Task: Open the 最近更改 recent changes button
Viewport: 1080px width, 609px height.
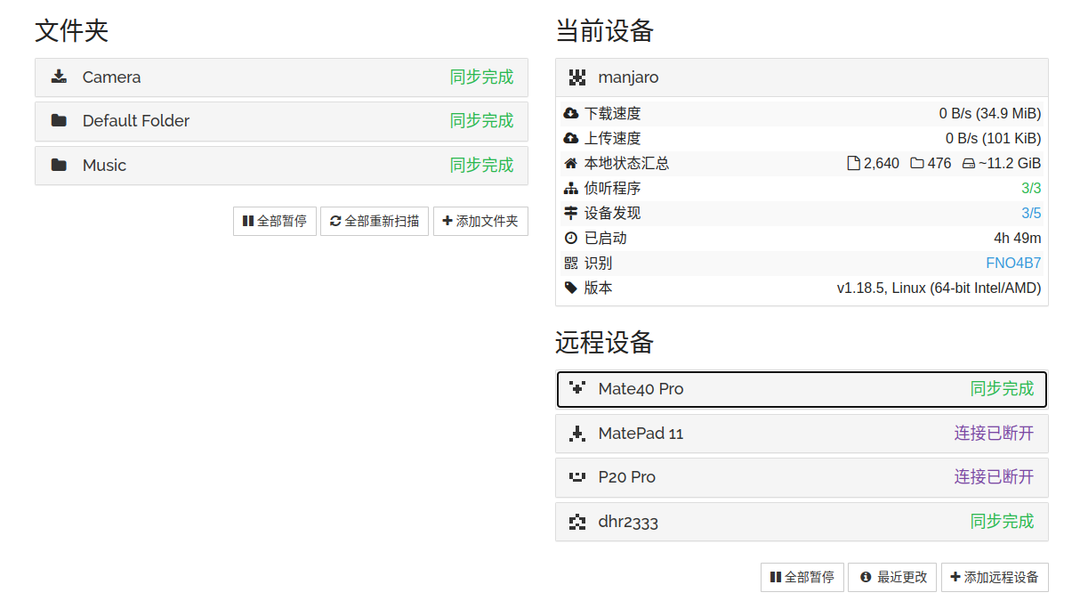Action: 892,577
